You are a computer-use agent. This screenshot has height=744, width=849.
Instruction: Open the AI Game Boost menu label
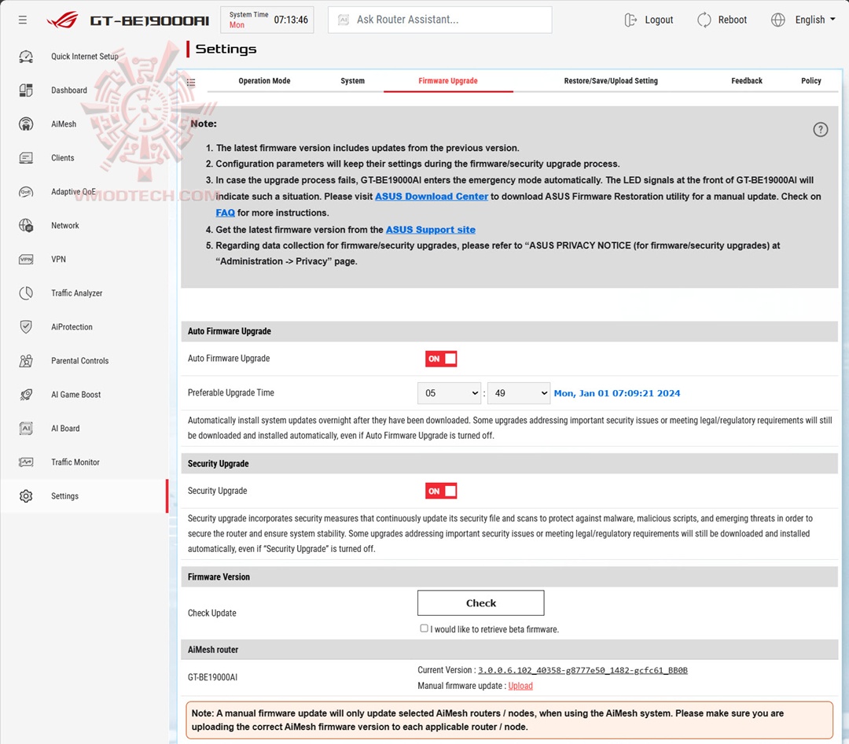pyautogui.click(x=75, y=395)
